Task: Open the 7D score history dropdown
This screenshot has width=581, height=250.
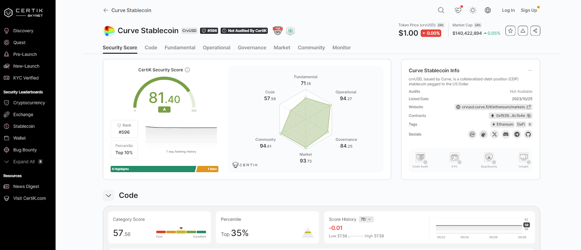Action: click(x=366, y=219)
